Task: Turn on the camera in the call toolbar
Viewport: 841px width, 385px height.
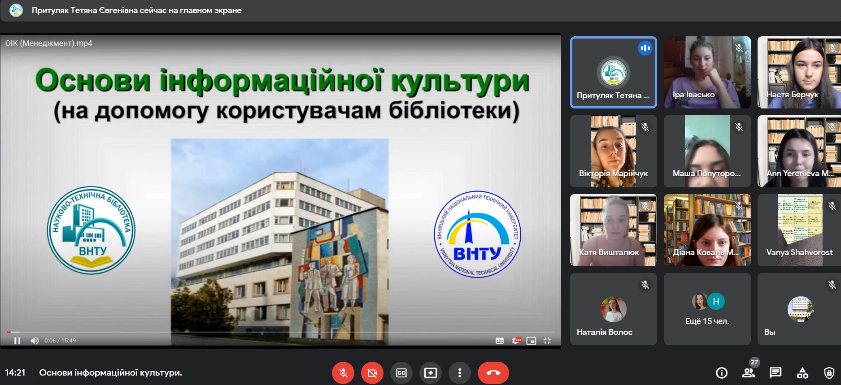Action: point(372,373)
